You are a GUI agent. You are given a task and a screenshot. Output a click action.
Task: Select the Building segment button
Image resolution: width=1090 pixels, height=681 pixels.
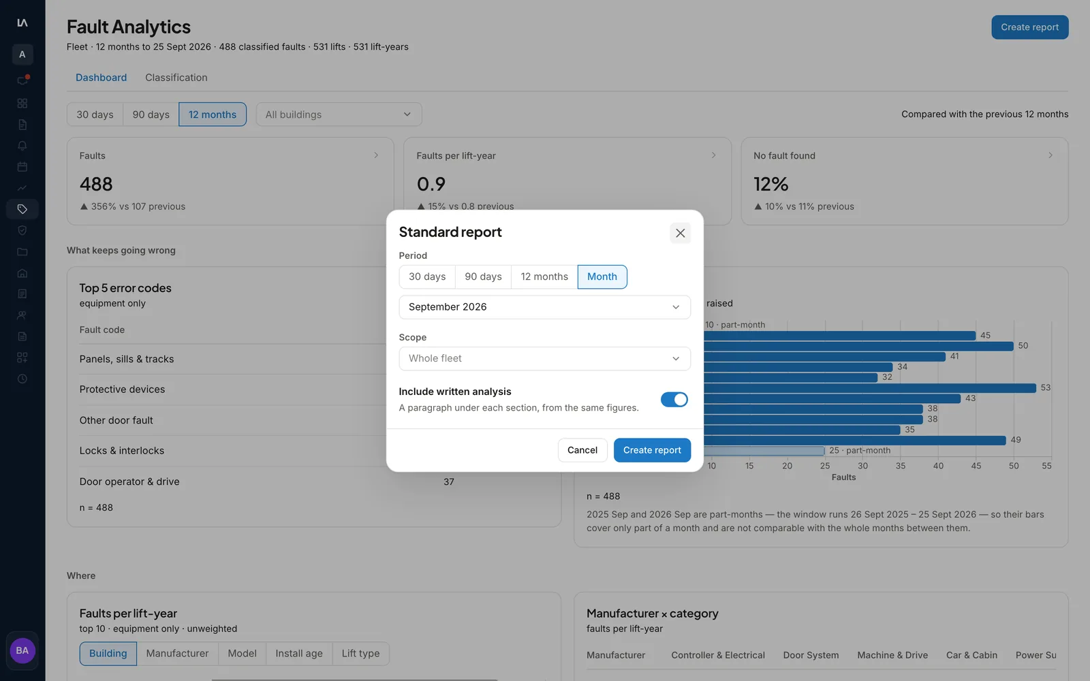tap(108, 654)
